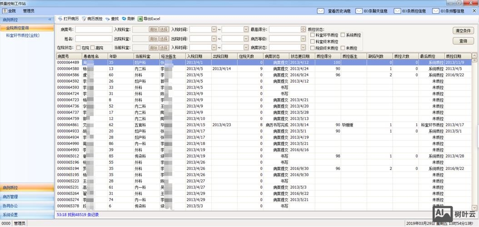Expand the 病案状态 combo box
This screenshot has height=227, width=479.
pyautogui.click(x=303, y=48)
